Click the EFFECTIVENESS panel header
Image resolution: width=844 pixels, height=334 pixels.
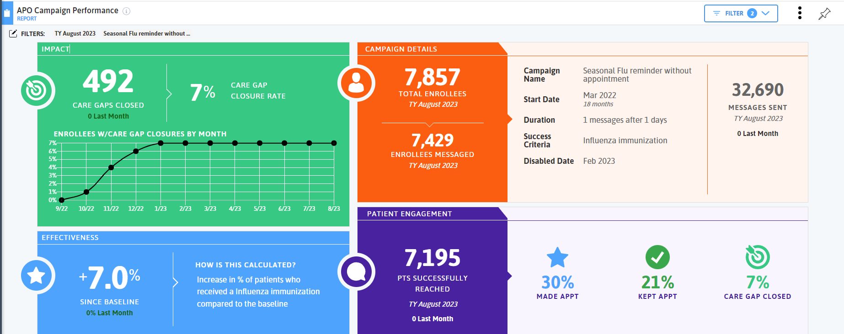(193, 237)
